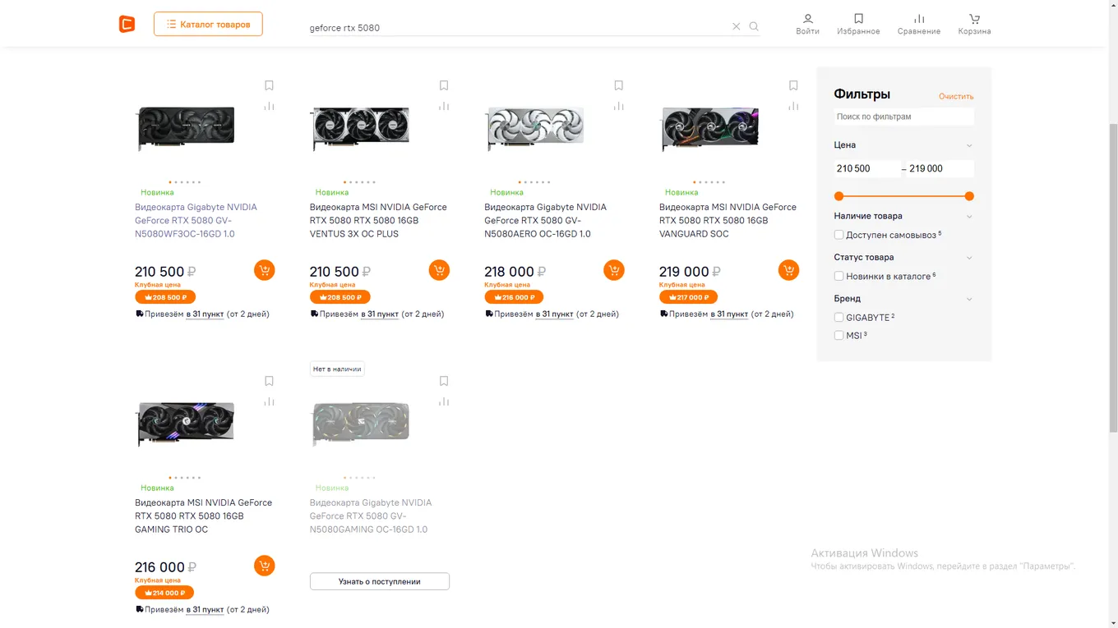
Task: Click the minimum price slider handle
Action: (x=838, y=196)
